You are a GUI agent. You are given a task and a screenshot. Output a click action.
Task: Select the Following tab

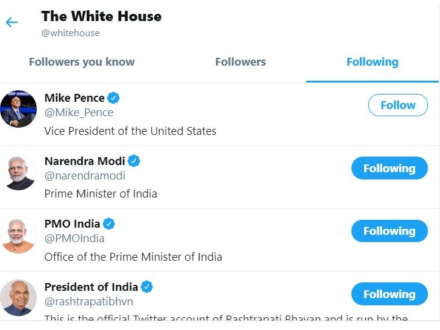coord(372,61)
